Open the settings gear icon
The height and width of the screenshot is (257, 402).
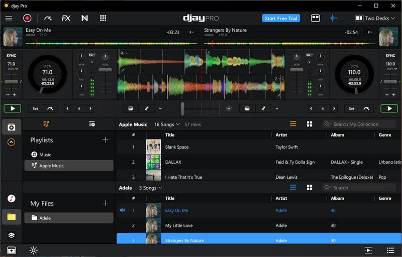34,250
